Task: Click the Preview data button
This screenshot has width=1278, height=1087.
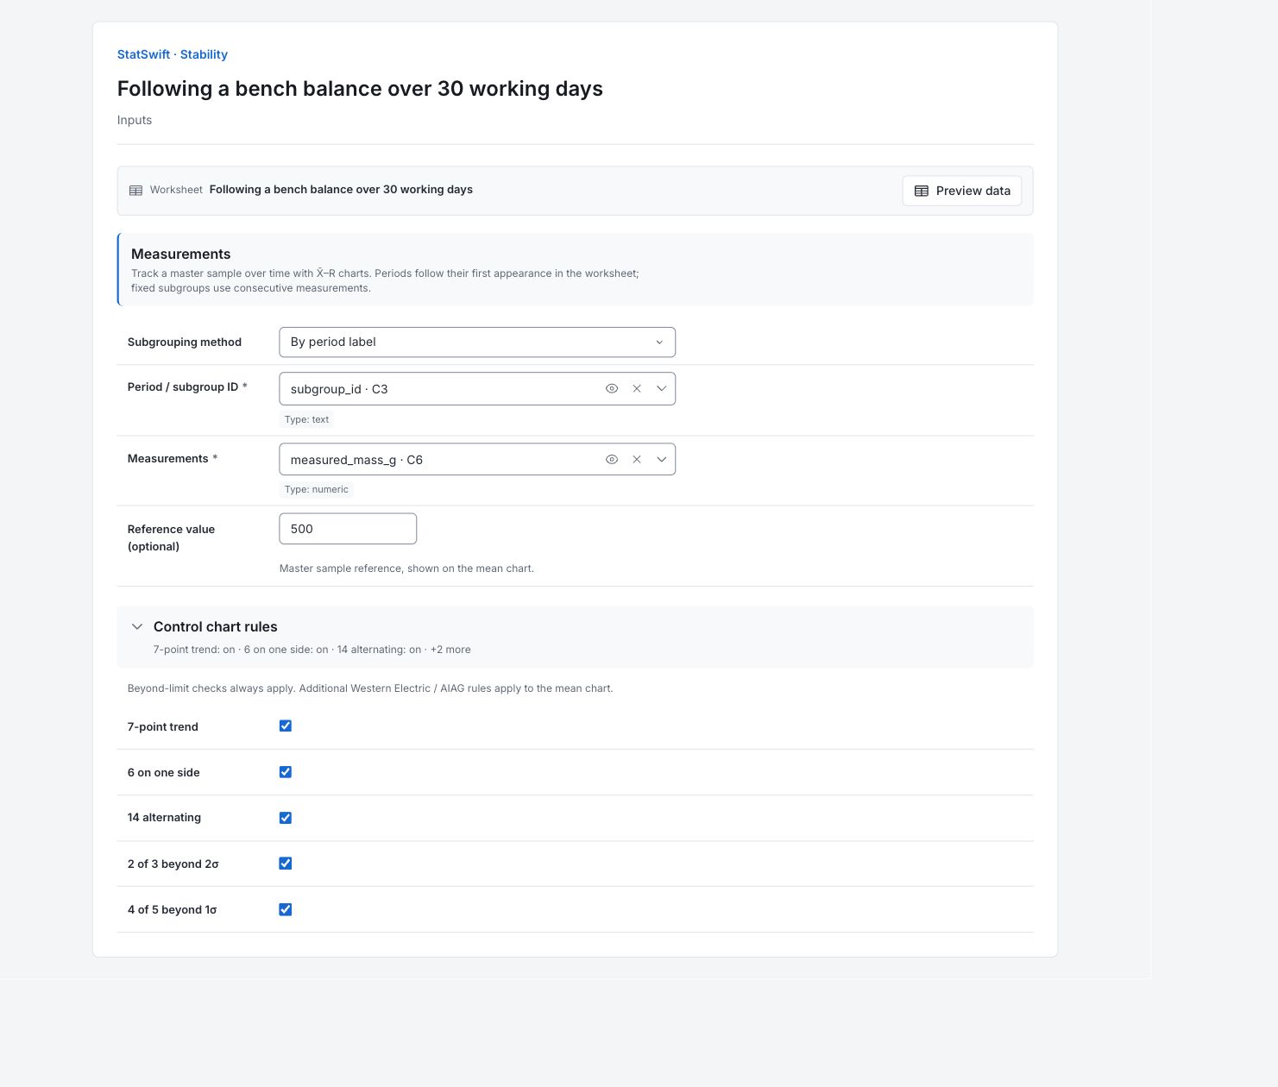Action: (x=962, y=191)
